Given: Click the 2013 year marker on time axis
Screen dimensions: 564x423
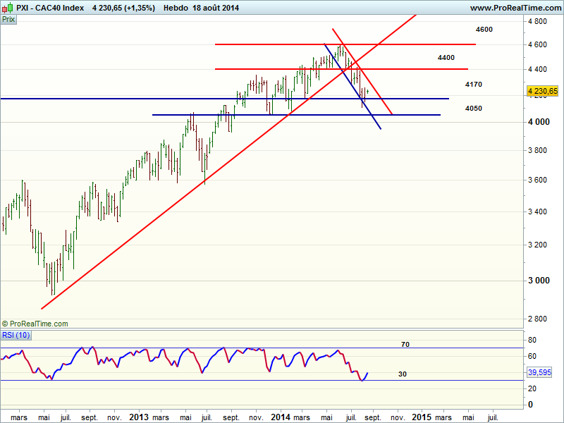Looking at the screenshot, I should 138,417.
